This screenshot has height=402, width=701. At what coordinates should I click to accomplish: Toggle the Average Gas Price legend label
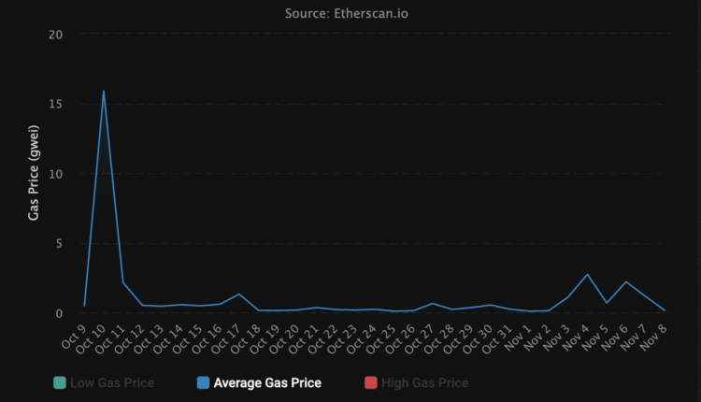click(x=267, y=382)
